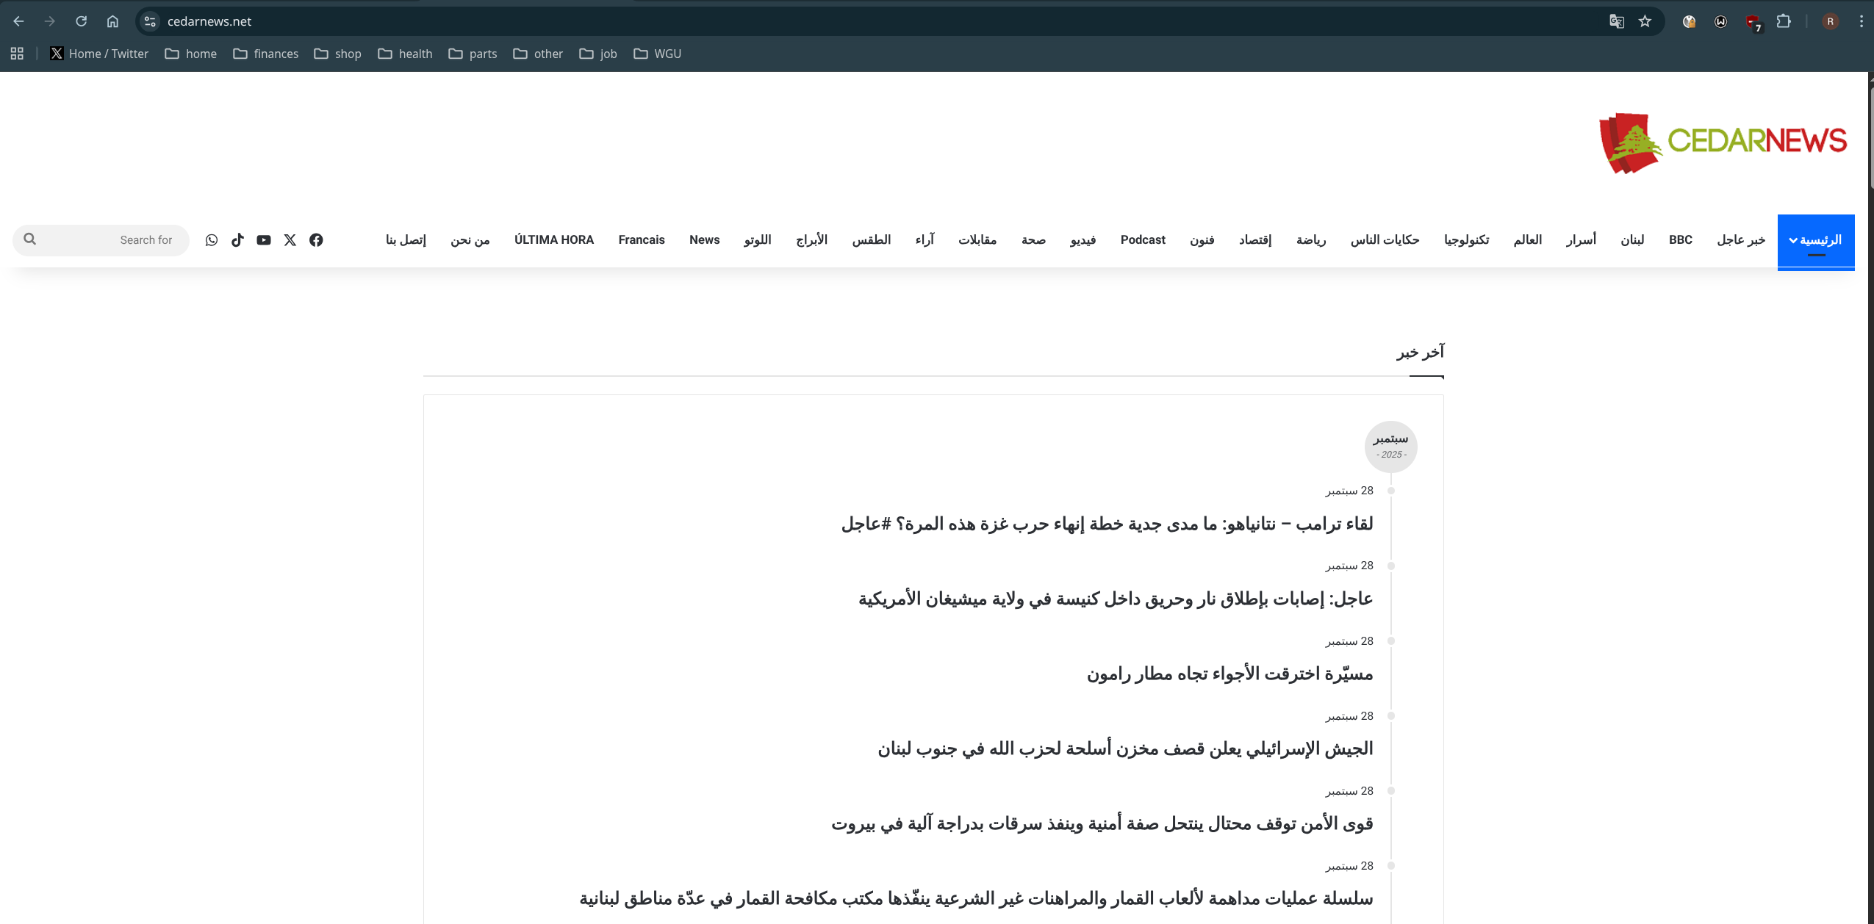Open the YouTube social icon
1874x924 pixels.
click(264, 240)
